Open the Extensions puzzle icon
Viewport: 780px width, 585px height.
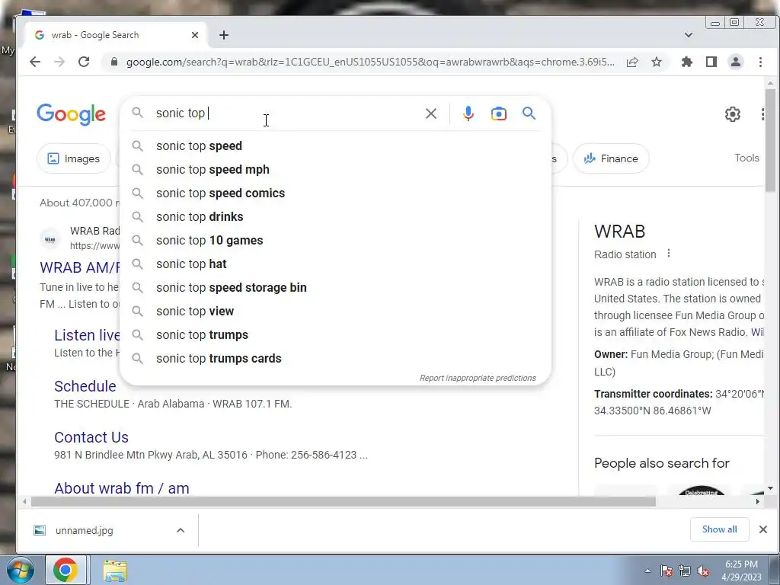pyautogui.click(x=687, y=62)
